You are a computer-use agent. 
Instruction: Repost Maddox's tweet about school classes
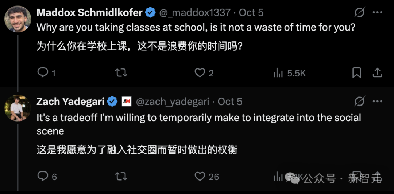(121, 73)
